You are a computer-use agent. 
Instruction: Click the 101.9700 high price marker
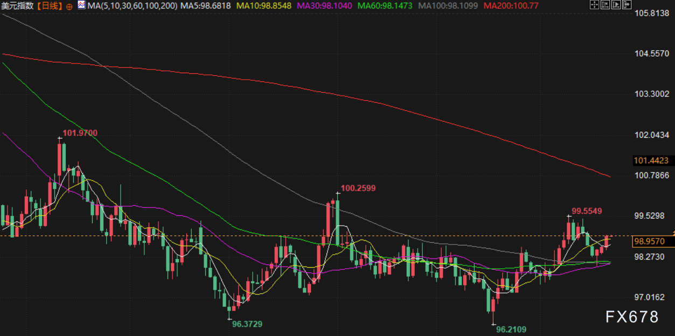point(80,133)
